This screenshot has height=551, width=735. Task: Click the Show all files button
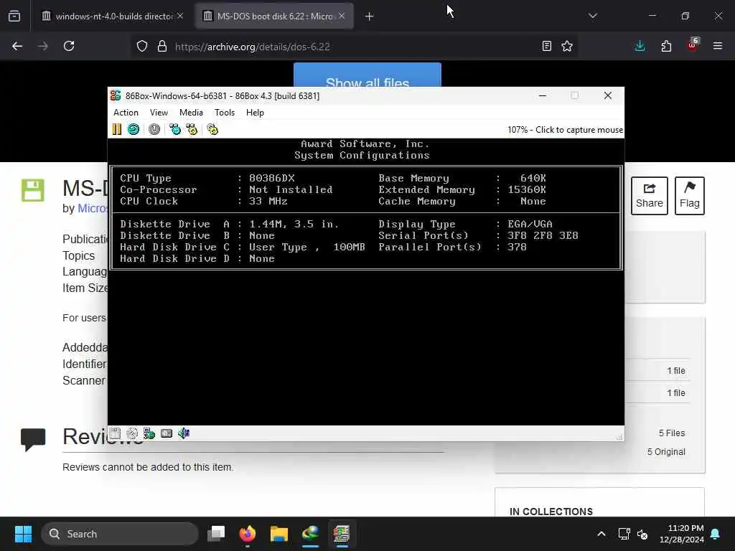(x=367, y=75)
